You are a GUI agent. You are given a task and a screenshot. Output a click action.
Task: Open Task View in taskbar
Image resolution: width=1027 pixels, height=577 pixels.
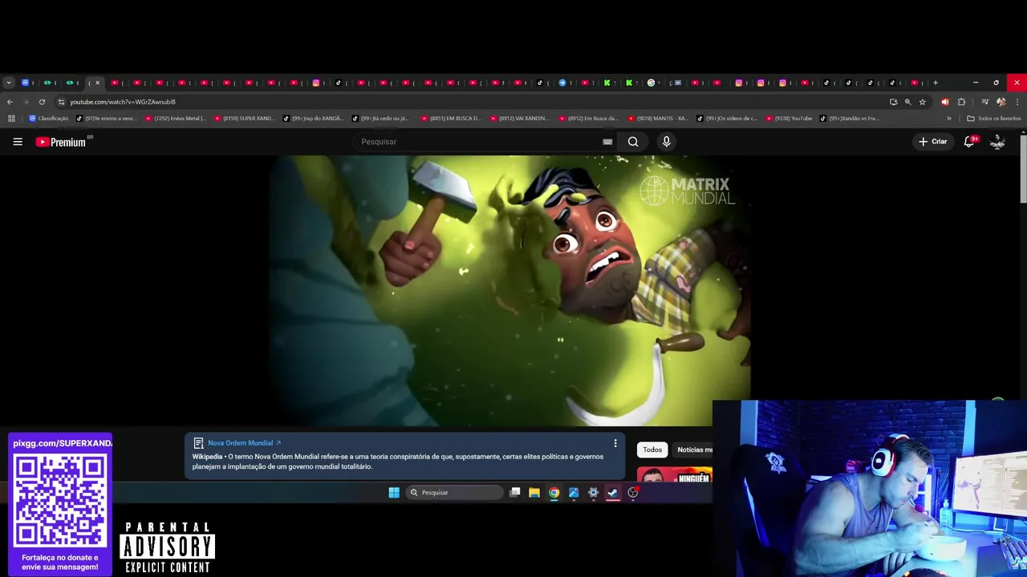click(x=515, y=493)
